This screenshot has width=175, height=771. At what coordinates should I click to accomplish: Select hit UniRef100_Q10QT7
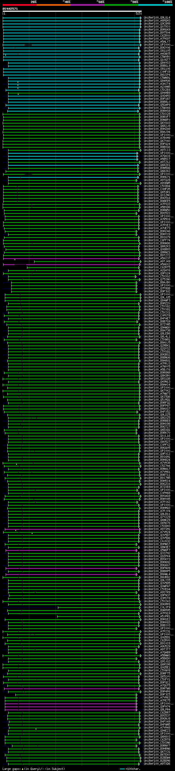pyautogui.click(x=157, y=60)
